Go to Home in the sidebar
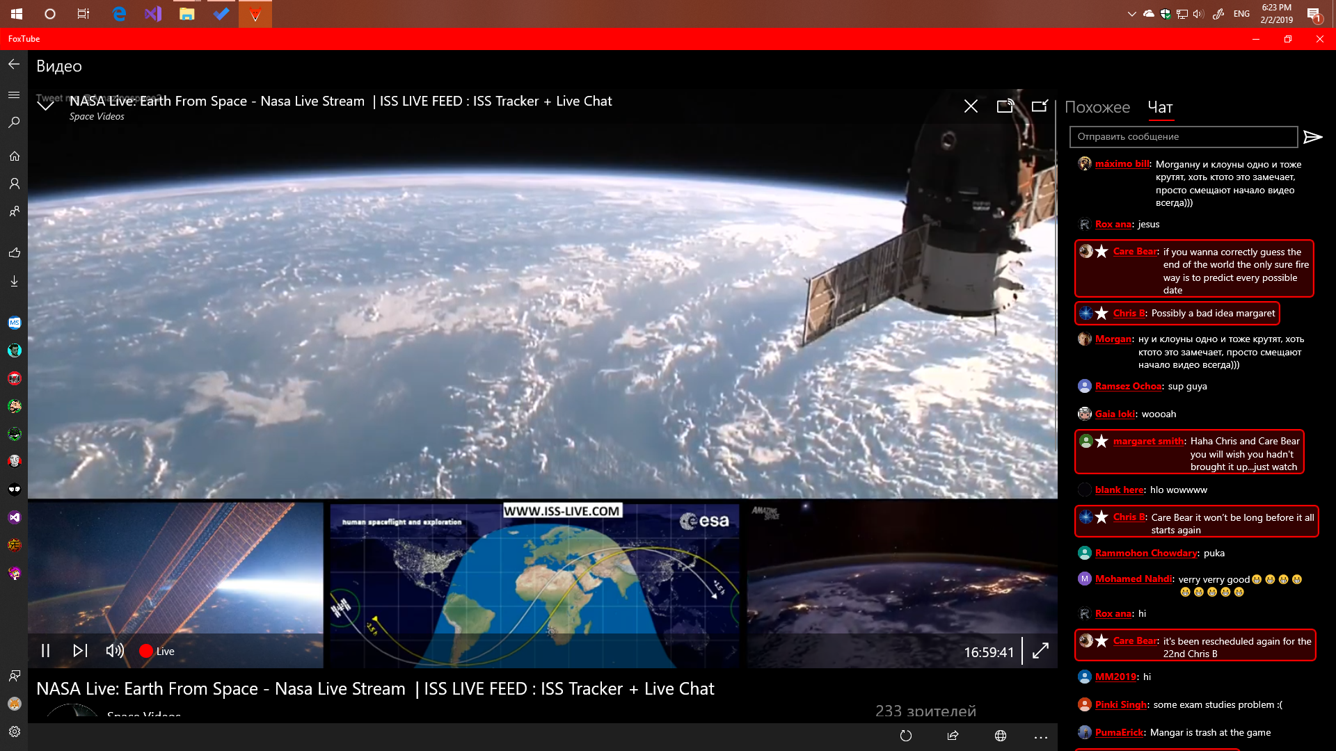This screenshot has height=751, width=1336. 14,156
